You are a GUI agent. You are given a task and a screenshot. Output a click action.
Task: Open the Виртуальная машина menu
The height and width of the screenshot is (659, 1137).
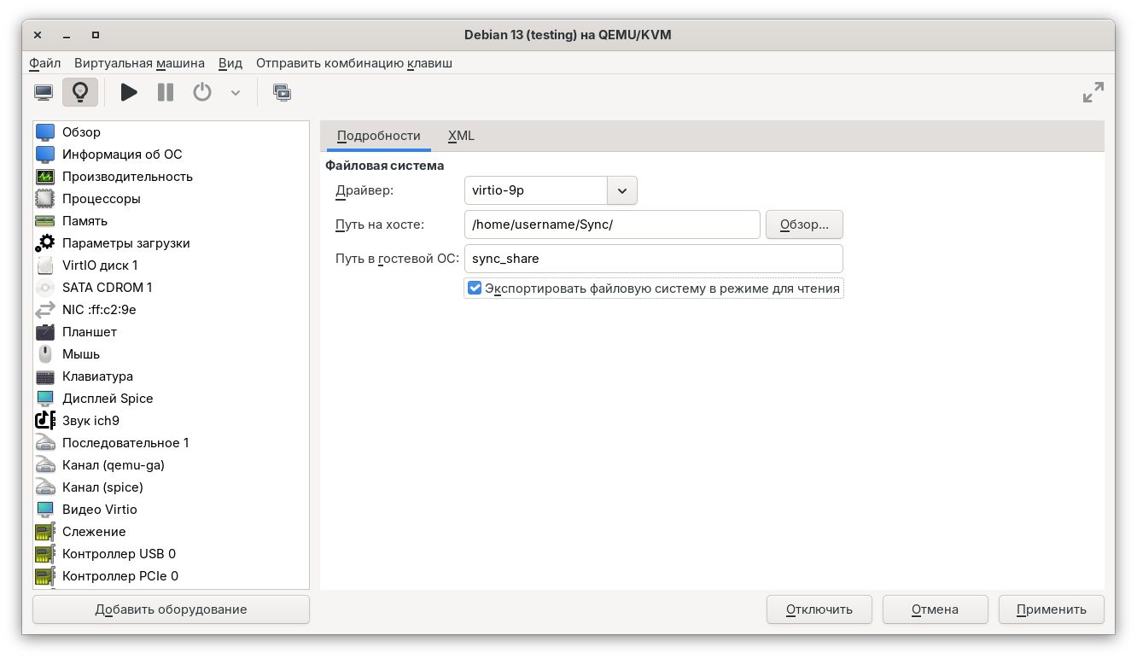tap(139, 63)
